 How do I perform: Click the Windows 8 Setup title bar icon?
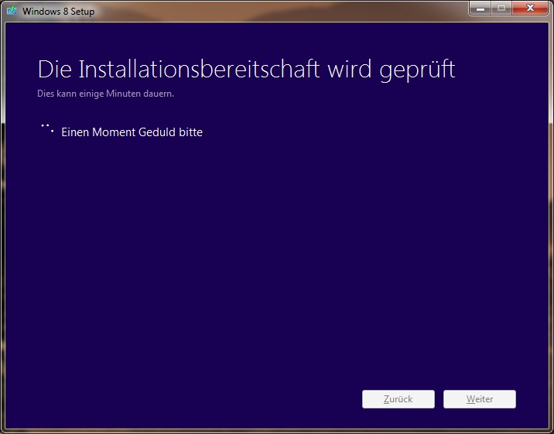pyautogui.click(x=12, y=11)
